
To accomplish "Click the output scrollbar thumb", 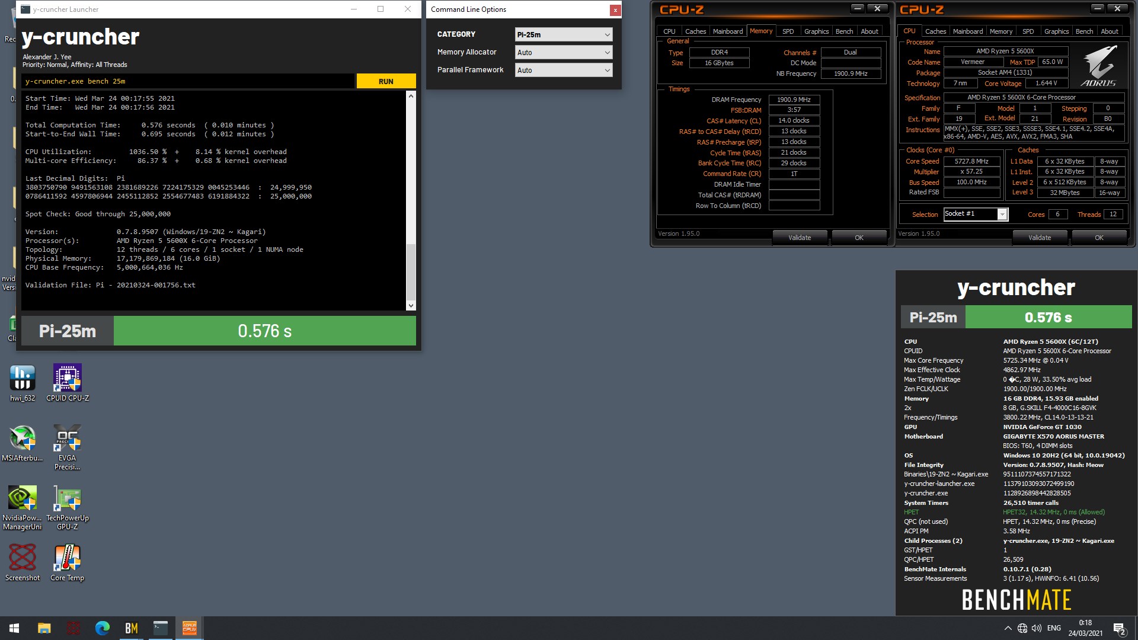I will pos(411,273).
